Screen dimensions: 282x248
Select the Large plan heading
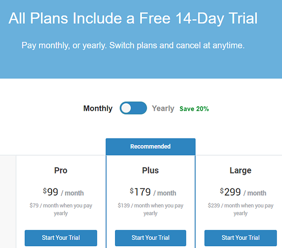[241, 170]
